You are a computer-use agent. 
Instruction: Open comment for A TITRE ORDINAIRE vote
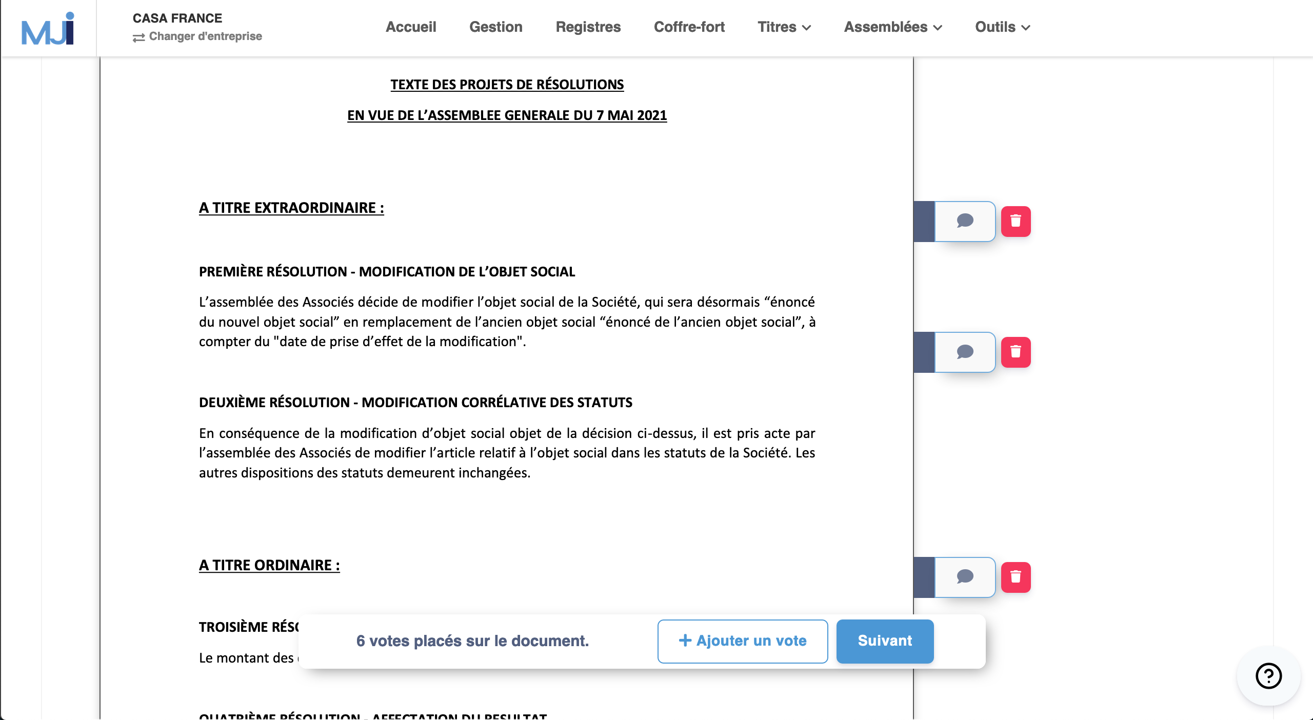tap(965, 577)
